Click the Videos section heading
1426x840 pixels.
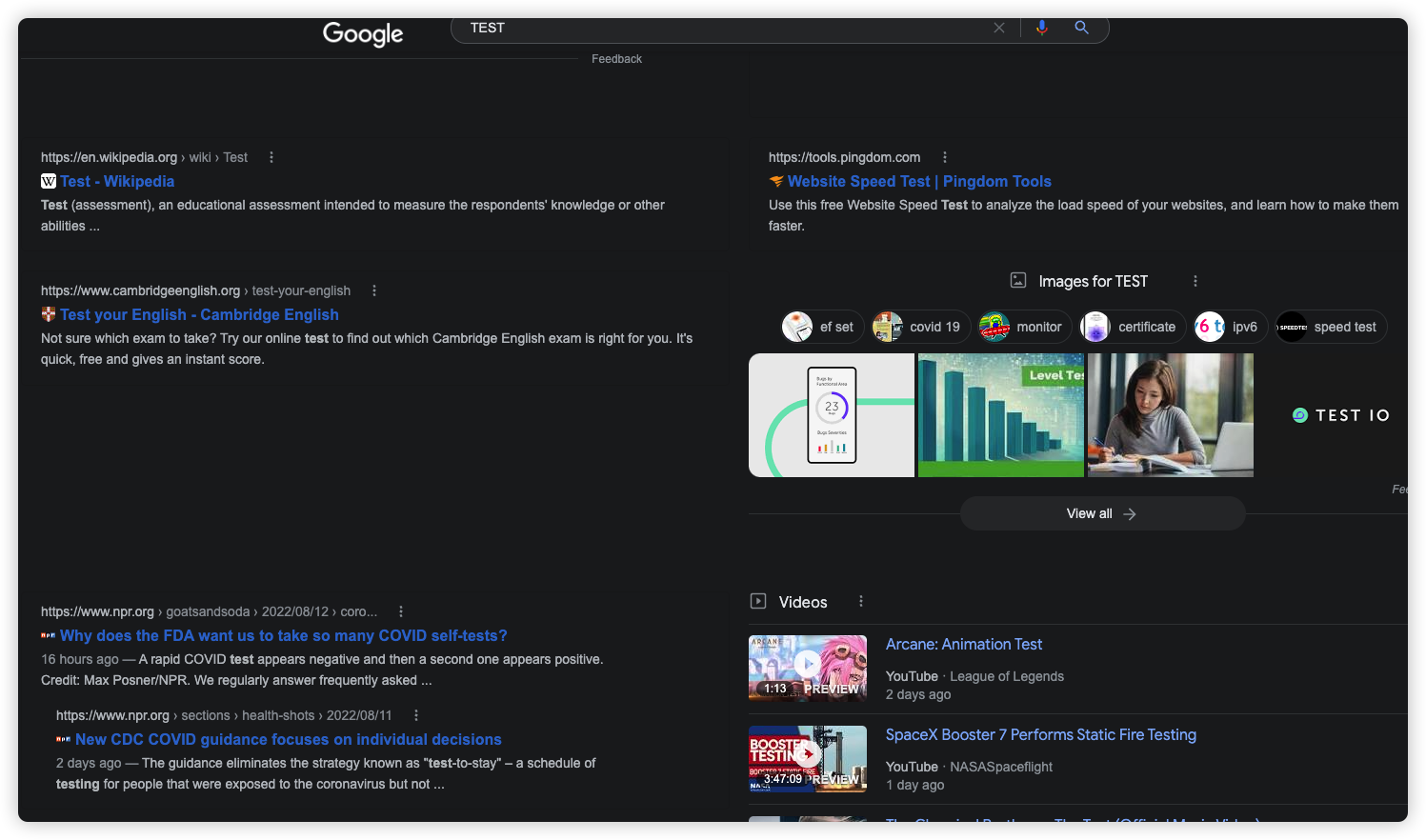point(803,602)
